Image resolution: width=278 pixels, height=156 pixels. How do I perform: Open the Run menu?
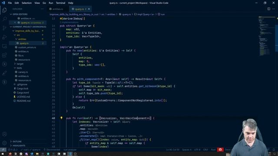[51, 3]
